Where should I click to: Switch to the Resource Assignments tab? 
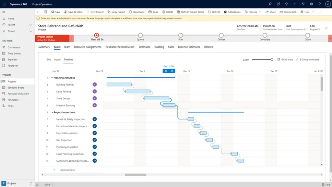pyautogui.click(x=88, y=47)
